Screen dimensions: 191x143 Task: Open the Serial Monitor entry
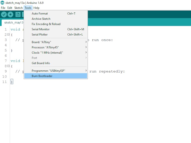pos(56,29)
